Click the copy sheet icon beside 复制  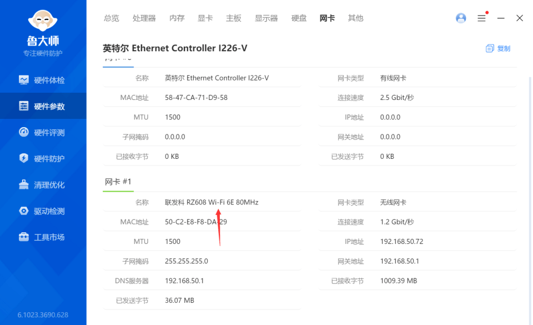click(x=489, y=48)
